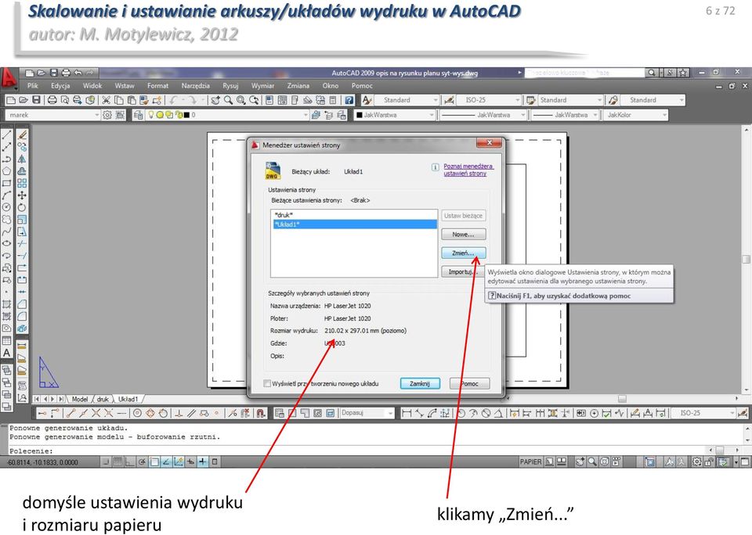Open the JakWarstwa color dropdown
Viewport: 752px width, 535px height.
431,115
